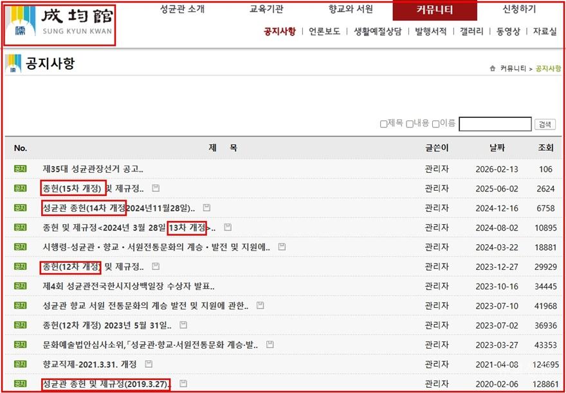Click attachment icon on 2019.3.27 row
The image size is (566, 393).
coord(183,383)
